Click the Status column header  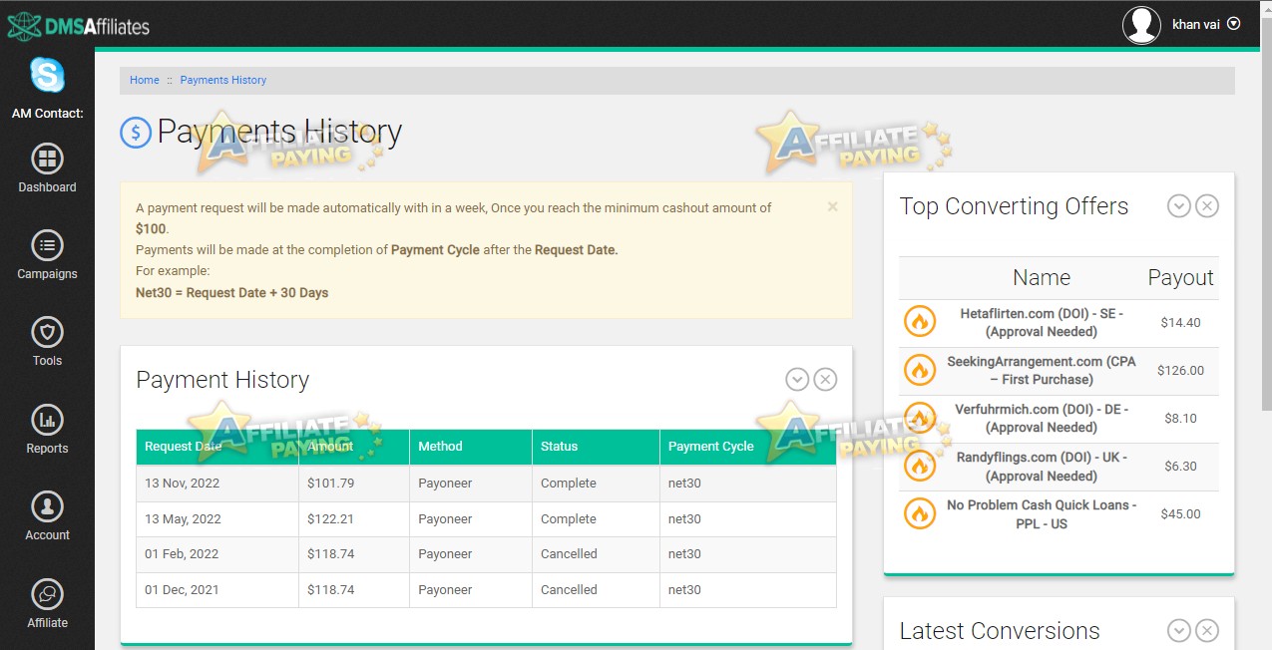coord(597,447)
